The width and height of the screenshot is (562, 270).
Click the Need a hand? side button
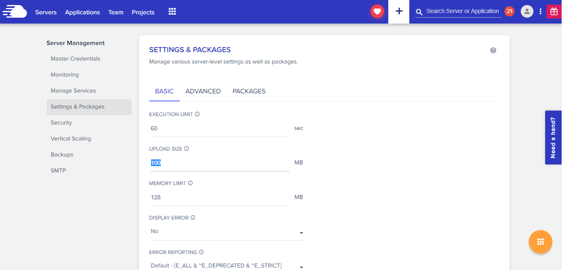(x=553, y=138)
